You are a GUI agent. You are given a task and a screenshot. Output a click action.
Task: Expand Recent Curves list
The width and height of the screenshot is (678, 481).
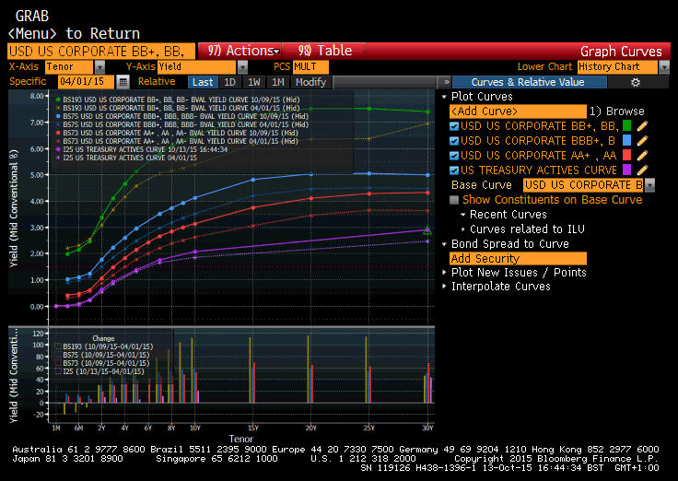pyautogui.click(x=462, y=215)
